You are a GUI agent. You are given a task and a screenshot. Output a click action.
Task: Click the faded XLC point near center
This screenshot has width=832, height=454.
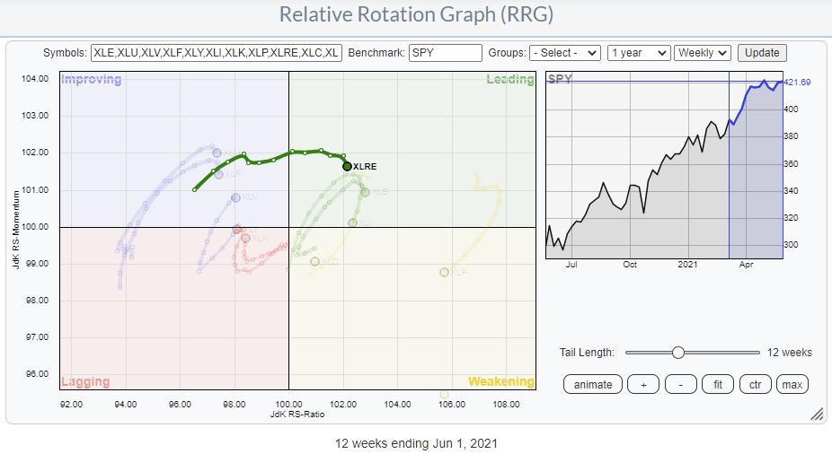tap(314, 261)
